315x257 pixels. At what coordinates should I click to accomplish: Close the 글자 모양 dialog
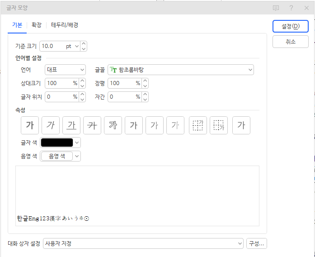point(306,8)
